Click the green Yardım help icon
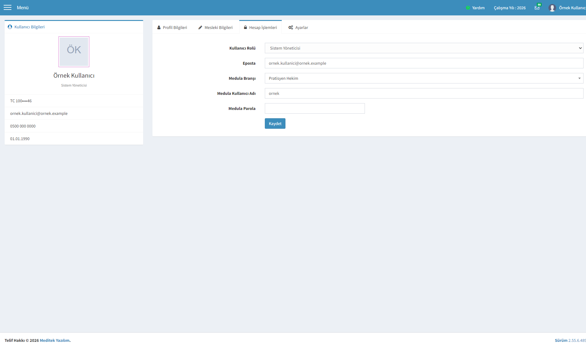This screenshot has width=586, height=348. click(468, 8)
